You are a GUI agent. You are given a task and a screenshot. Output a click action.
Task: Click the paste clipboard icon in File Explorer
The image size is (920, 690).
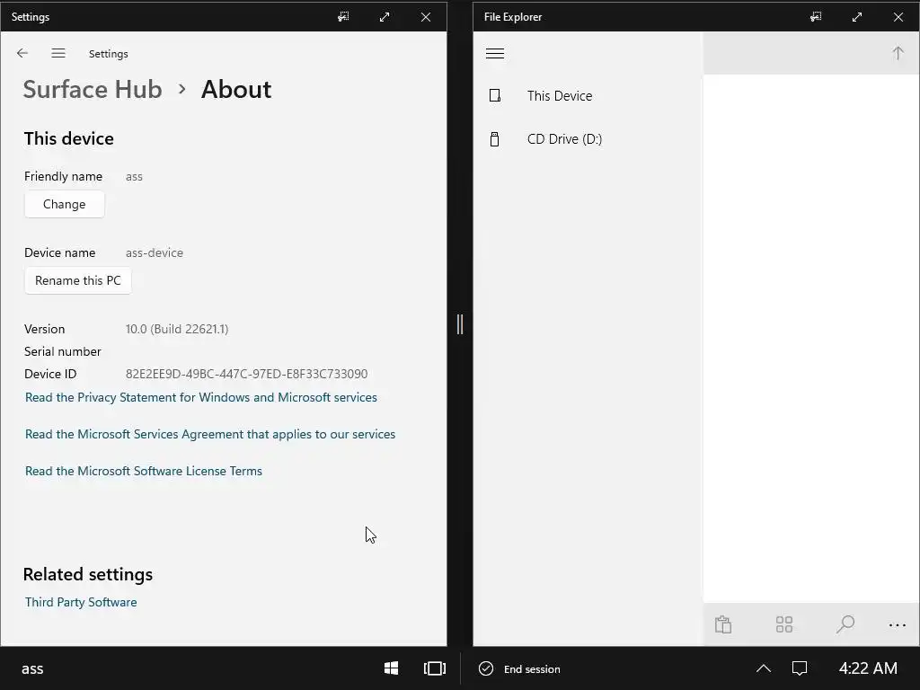[723, 624]
